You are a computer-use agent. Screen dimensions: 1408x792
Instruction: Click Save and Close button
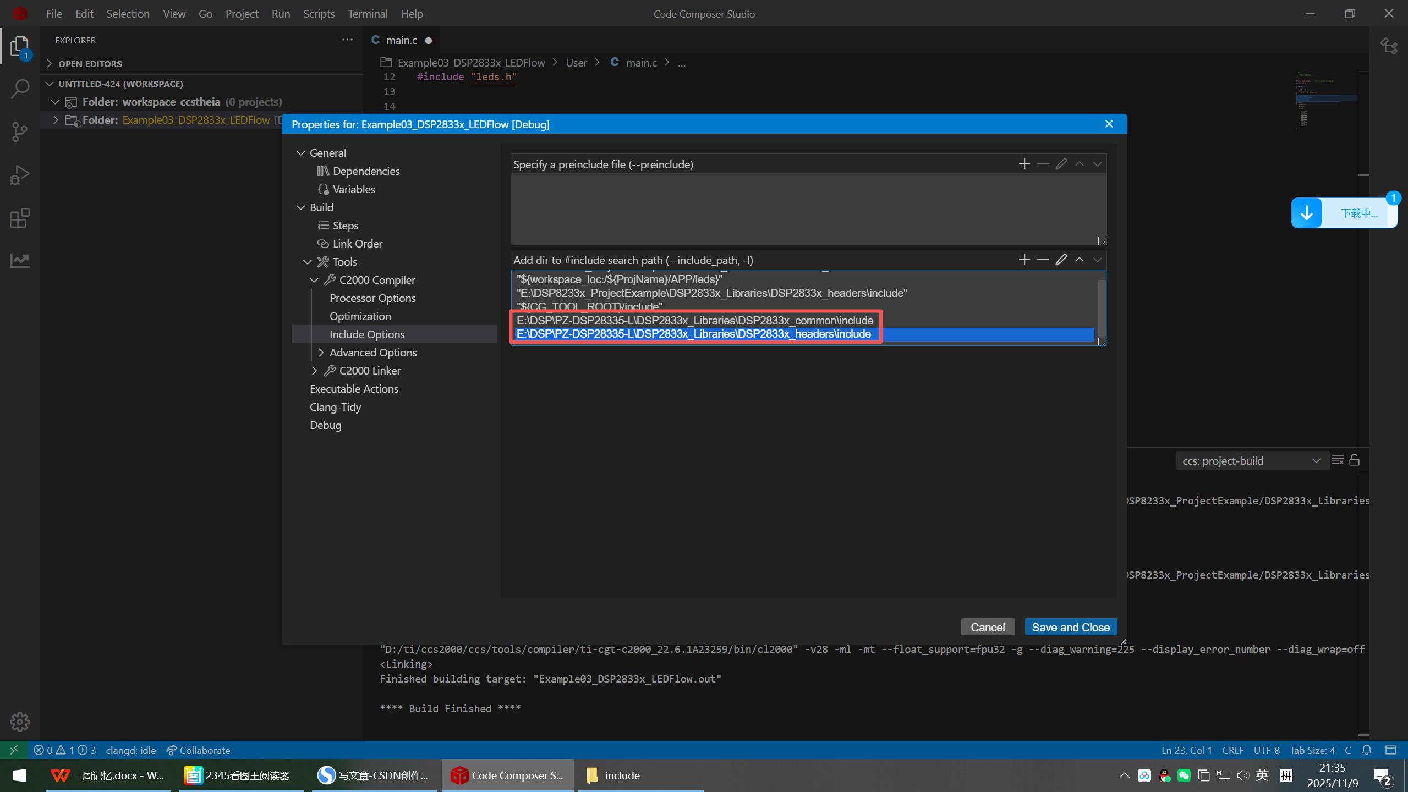click(x=1070, y=627)
